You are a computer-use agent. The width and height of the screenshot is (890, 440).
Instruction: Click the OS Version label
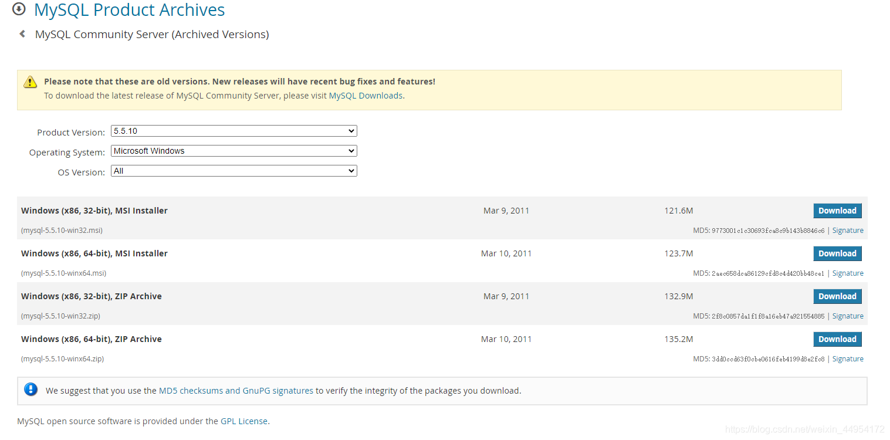[82, 172]
